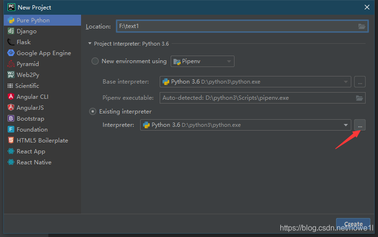Pick the Angular CLI project type
Image resolution: width=378 pixels, height=237 pixels.
tap(42, 97)
